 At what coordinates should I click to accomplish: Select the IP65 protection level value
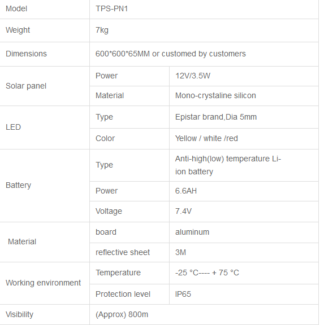pyautogui.click(x=183, y=294)
